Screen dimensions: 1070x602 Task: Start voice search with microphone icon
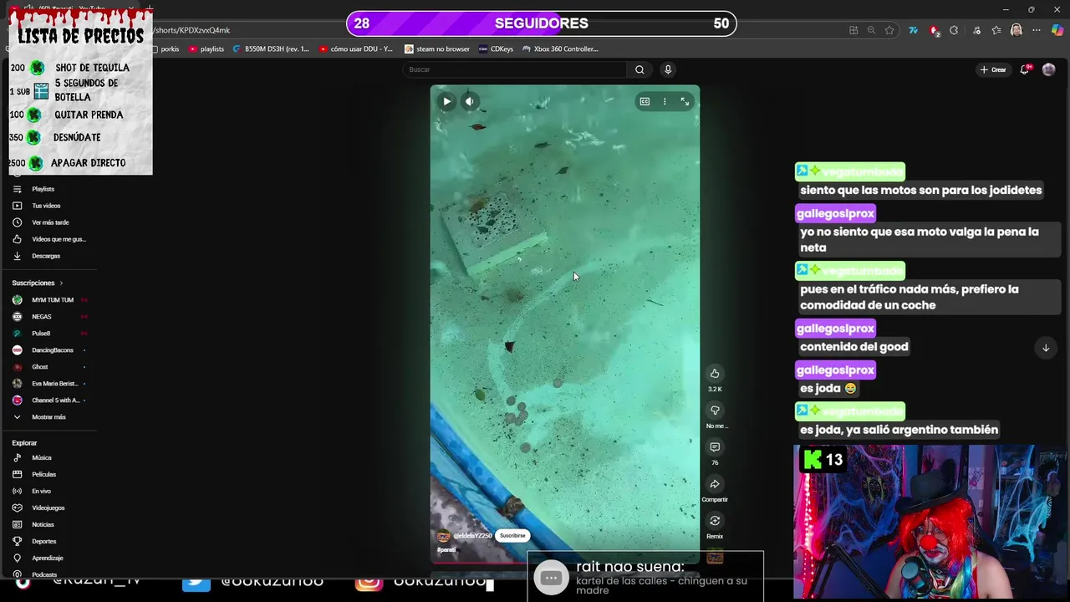coord(668,69)
